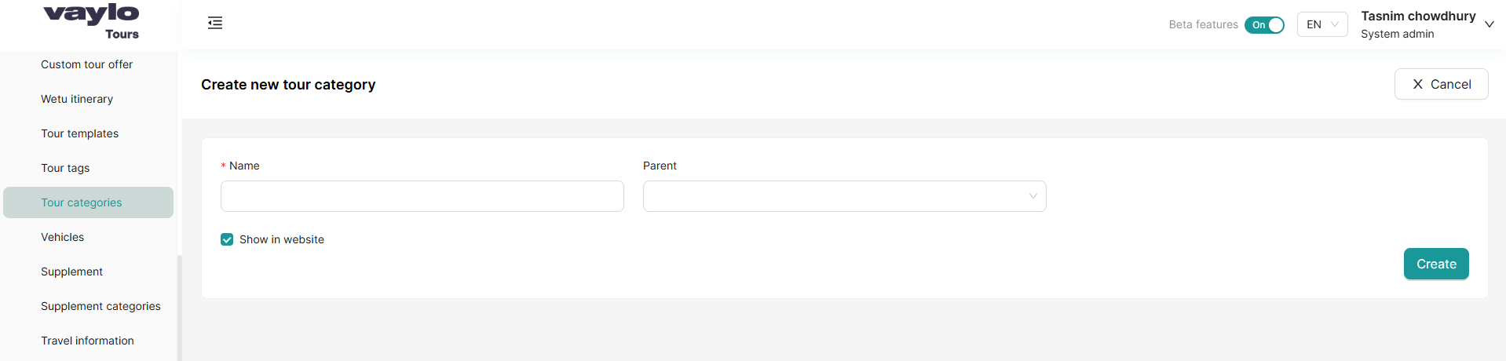Click in the Name input field
The height and width of the screenshot is (361, 1506).
coord(422,196)
